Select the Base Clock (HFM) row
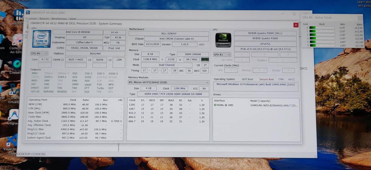 [x=75, y=112]
